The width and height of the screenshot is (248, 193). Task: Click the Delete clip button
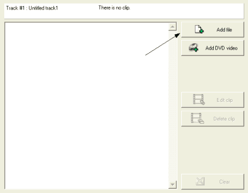[213, 118]
